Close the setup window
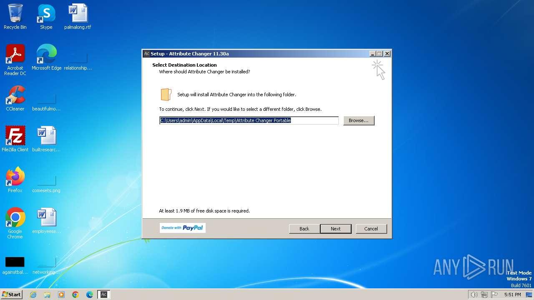Screen dimensions: 534x300 pyautogui.click(x=387, y=54)
